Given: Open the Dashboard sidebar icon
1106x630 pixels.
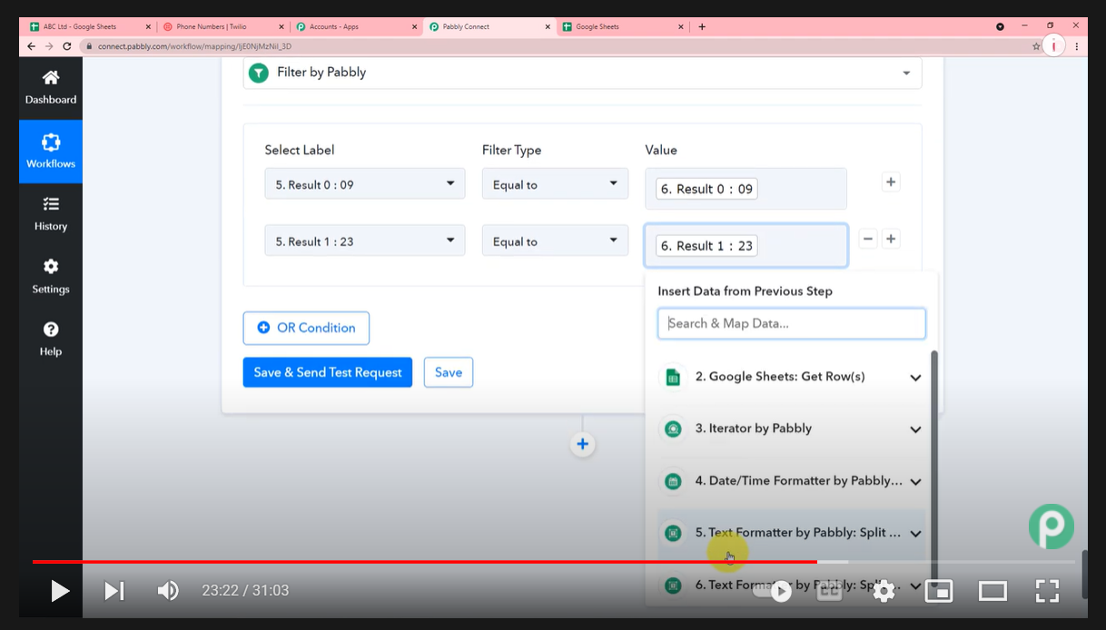Looking at the screenshot, I should [x=51, y=87].
